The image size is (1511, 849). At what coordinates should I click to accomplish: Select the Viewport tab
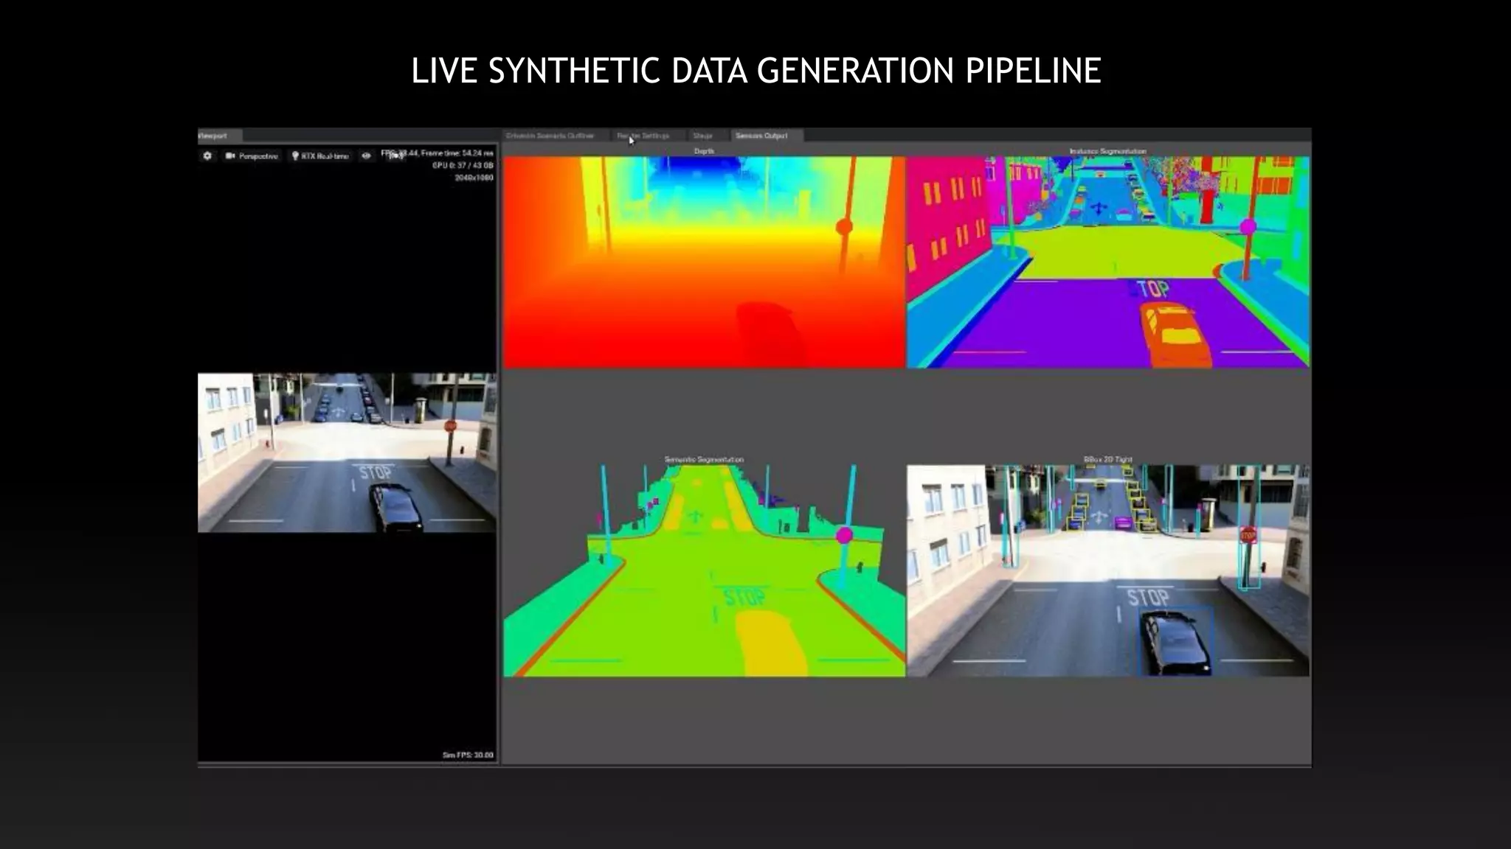219,136
